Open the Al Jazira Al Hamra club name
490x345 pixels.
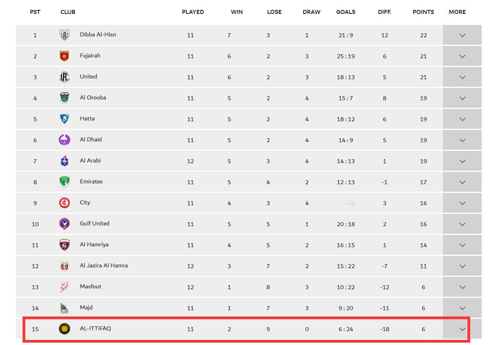click(x=104, y=265)
